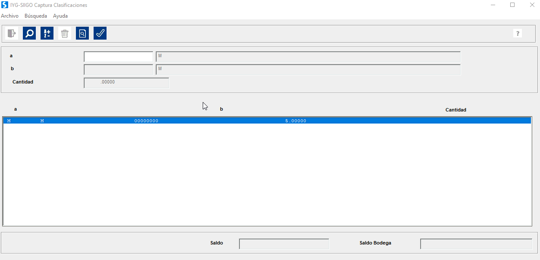540x260 pixels.
Task: Click the Saldo Bodega field
Action: 476,244
